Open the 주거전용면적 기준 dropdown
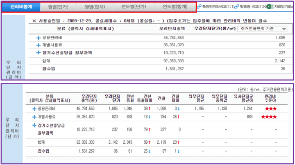 pos(262,29)
